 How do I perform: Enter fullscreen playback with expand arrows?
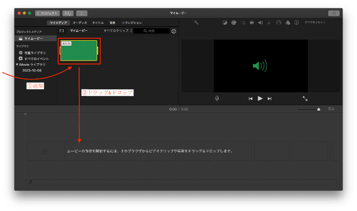click(305, 98)
